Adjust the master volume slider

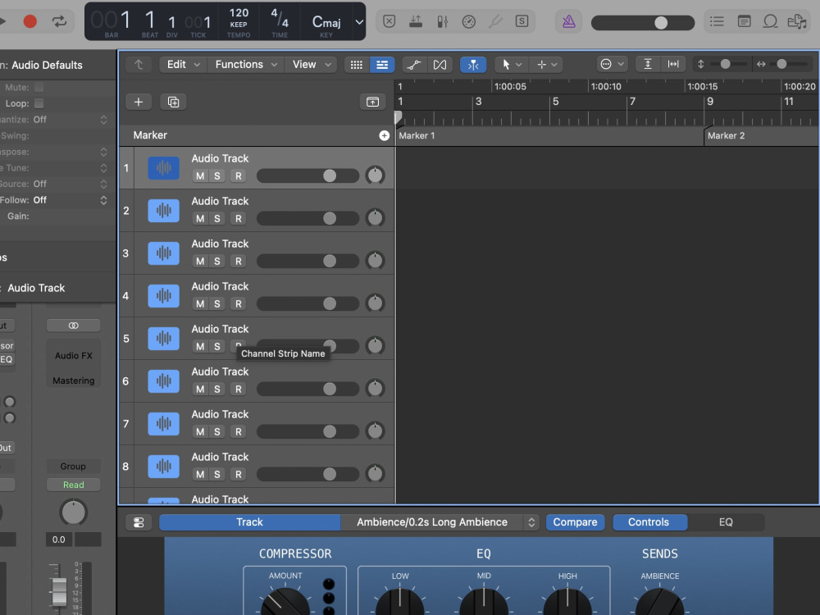(x=643, y=22)
